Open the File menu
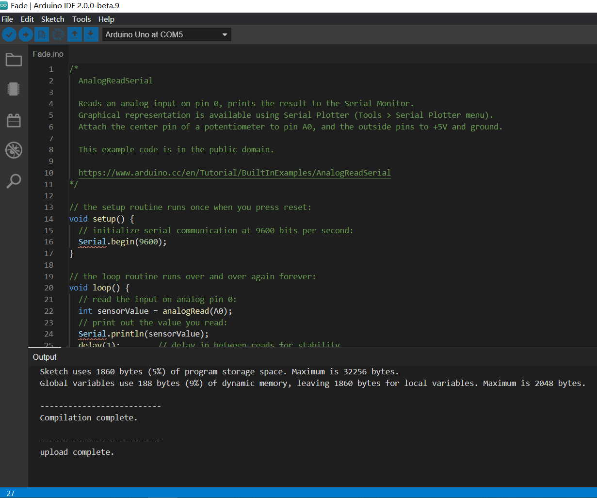 tap(7, 19)
